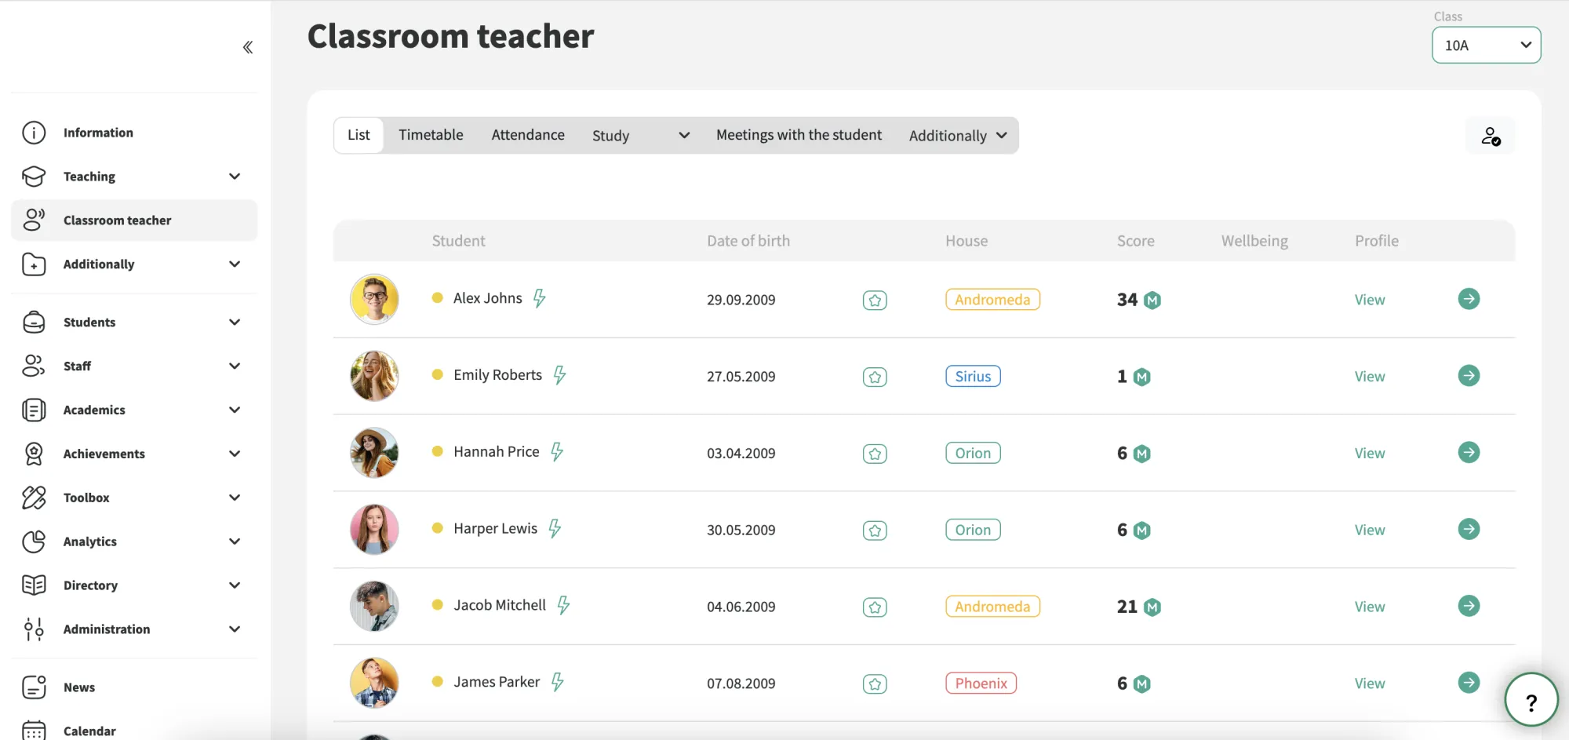Screen dimensions: 1569x740
Task: Expand the Teaching sidebar section
Action: click(x=133, y=177)
